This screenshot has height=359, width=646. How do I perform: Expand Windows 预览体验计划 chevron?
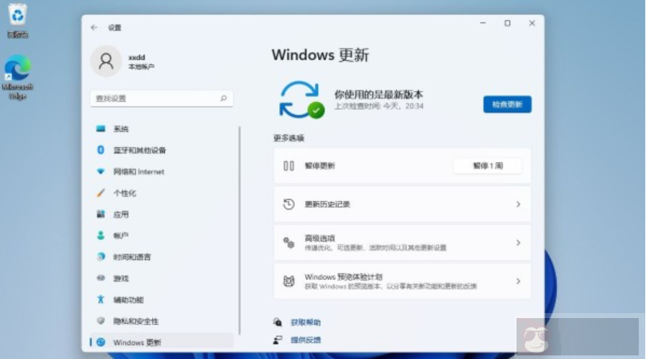[518, 281]
